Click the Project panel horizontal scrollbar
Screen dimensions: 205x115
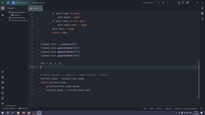point(11,106)
